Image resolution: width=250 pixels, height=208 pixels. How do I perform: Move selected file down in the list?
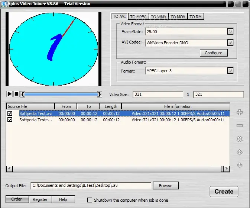(240, 165)
